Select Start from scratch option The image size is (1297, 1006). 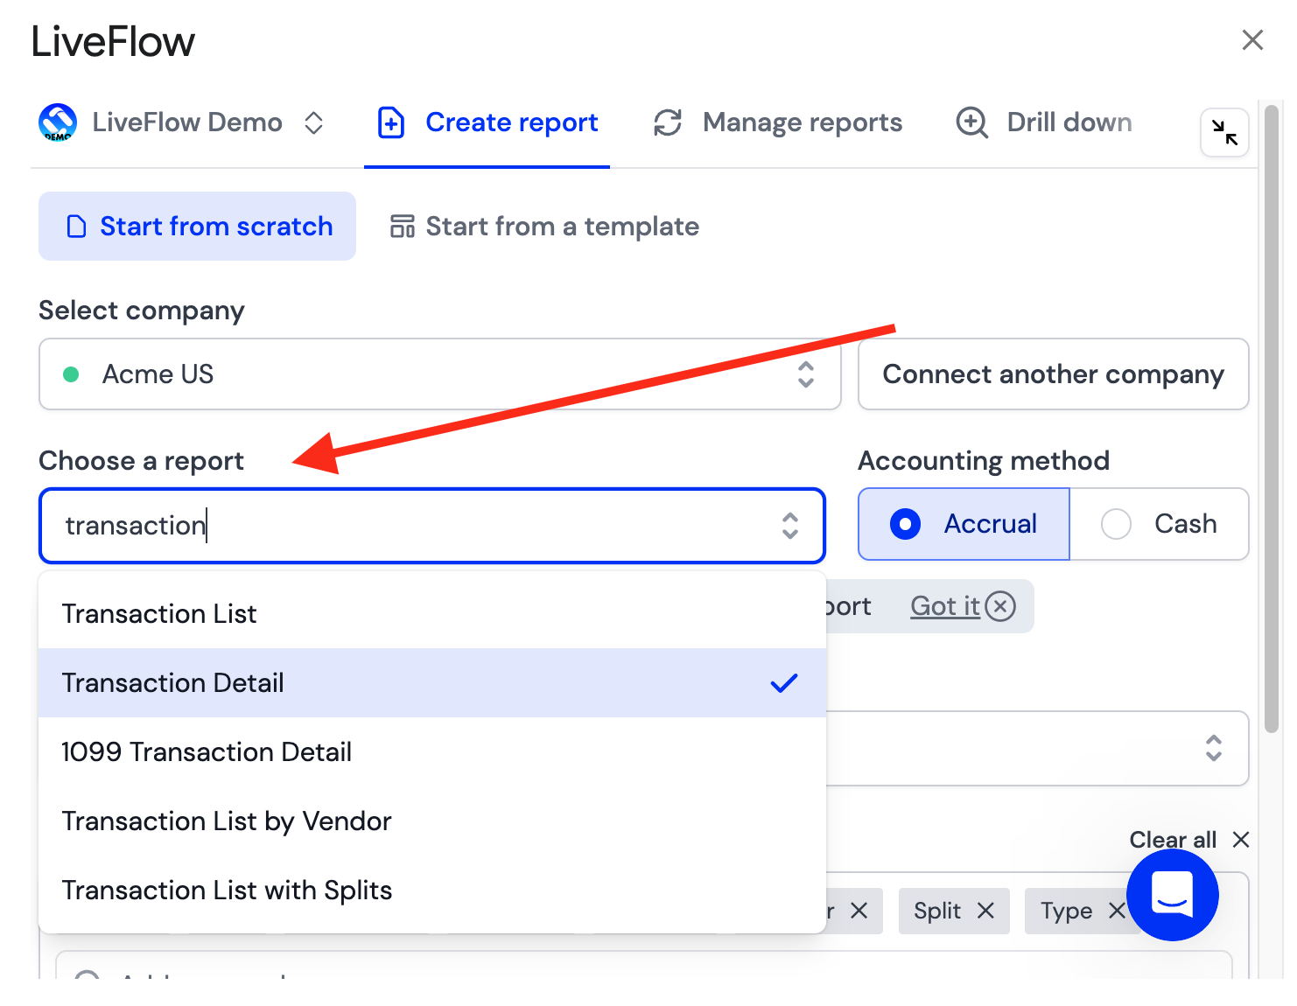click(x=197, y=226)
